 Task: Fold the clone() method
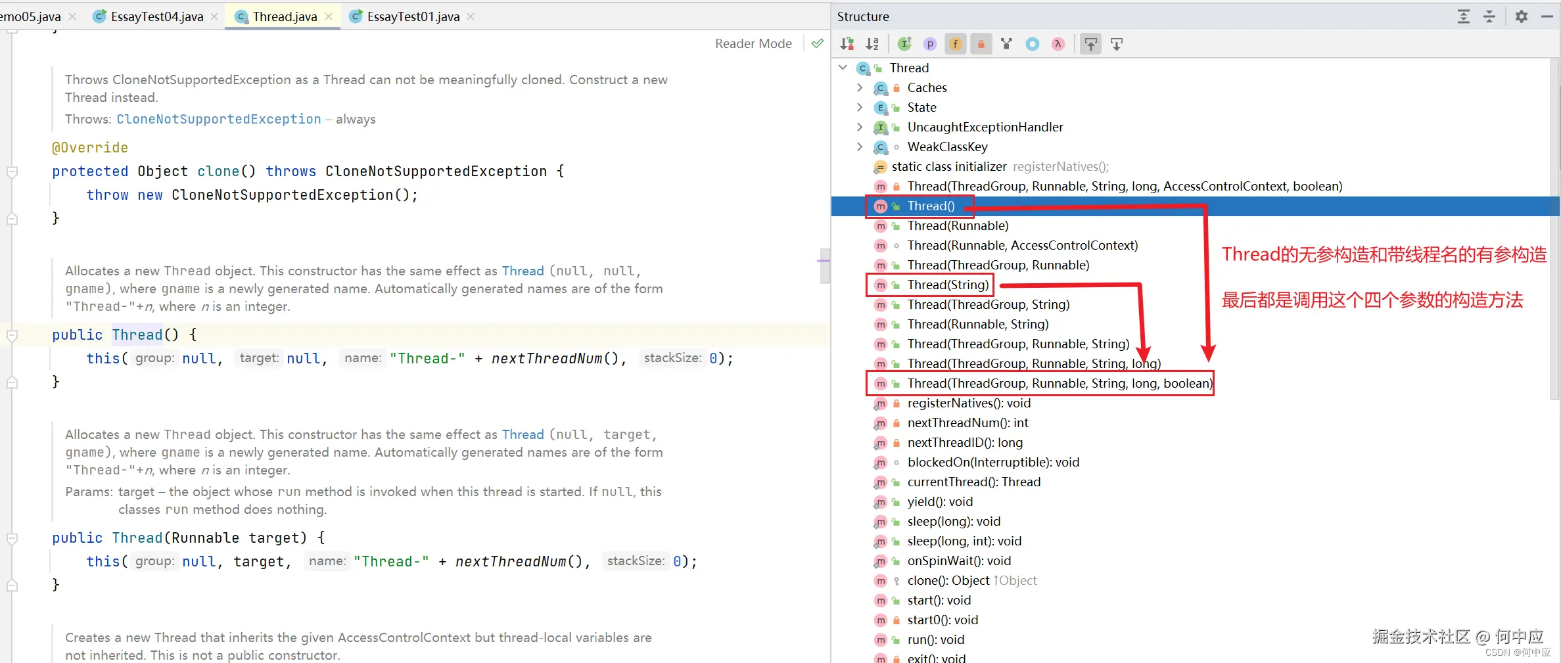tap(12, 172)
